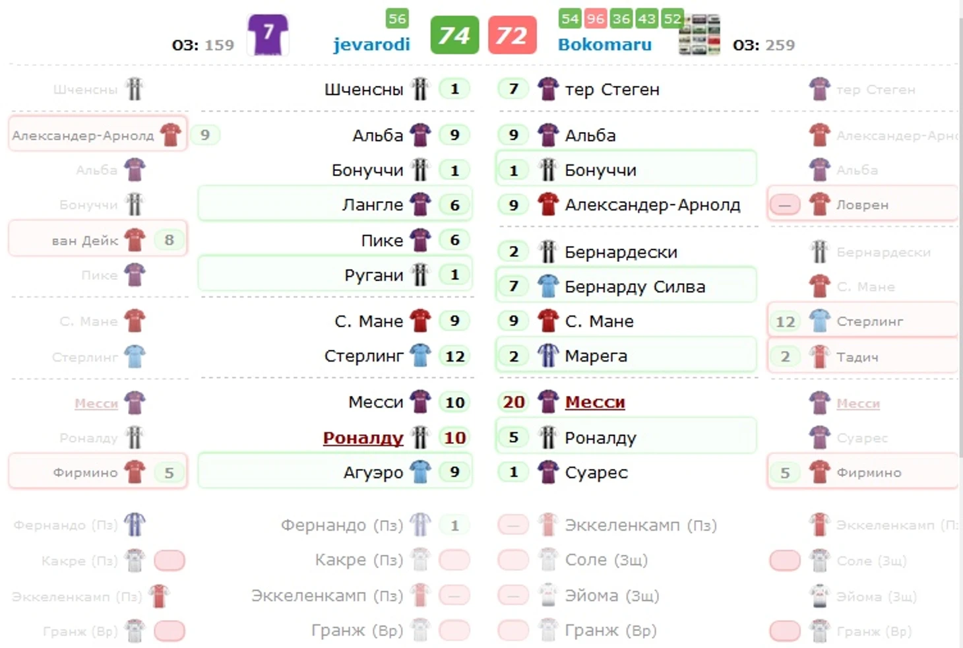Click jevarodi's purple number 7 jersey avatar
The height and width of the screenshot is (648, 963).
point(268,34)
